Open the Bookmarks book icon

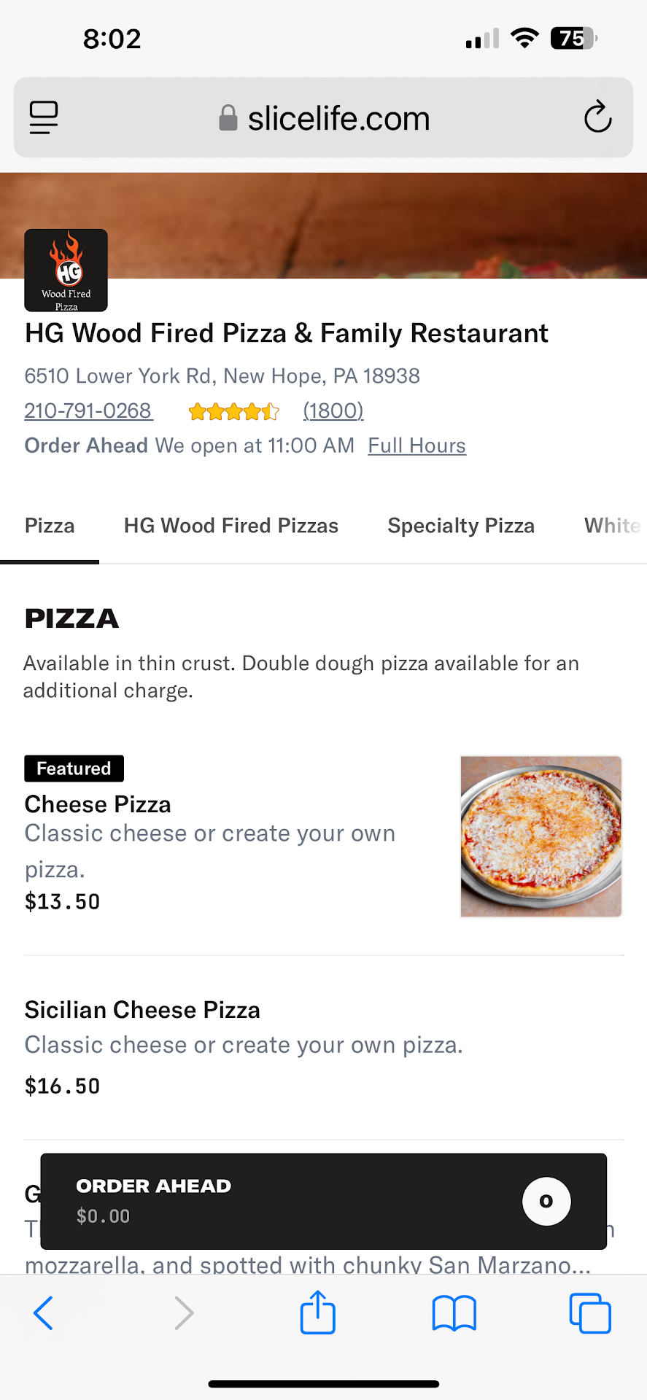pyautogui.click(x=454, y=1313)
